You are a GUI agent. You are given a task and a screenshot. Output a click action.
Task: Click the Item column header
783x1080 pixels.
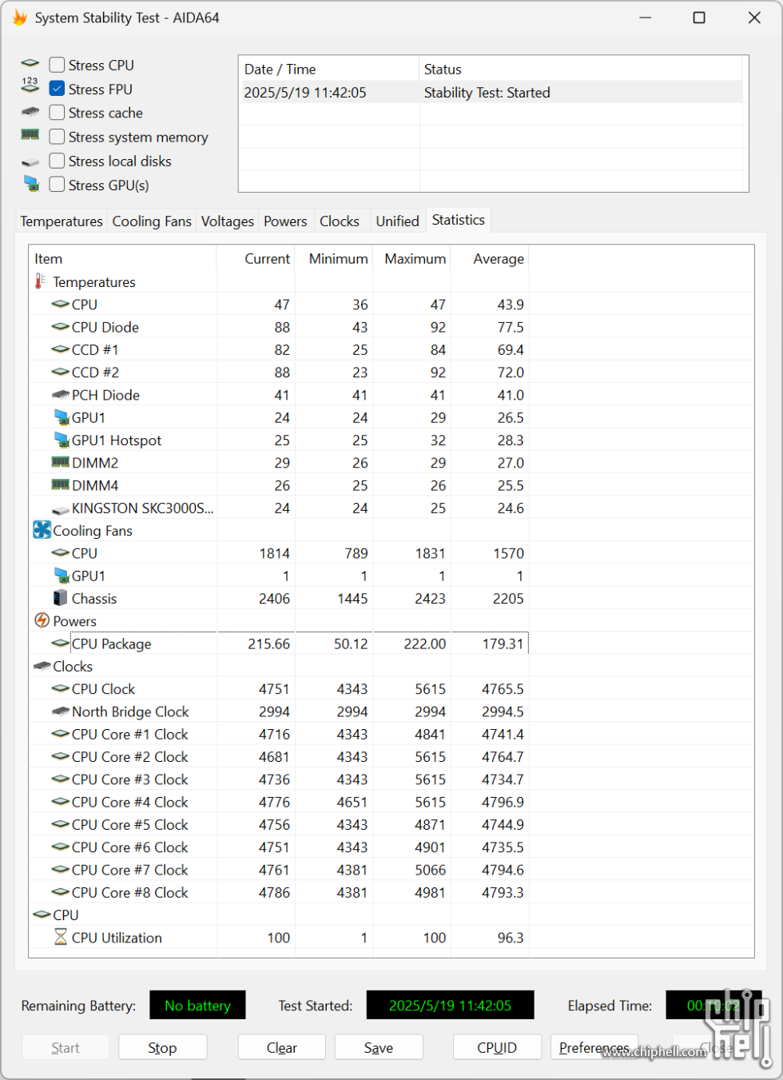(x=122, y=258)
